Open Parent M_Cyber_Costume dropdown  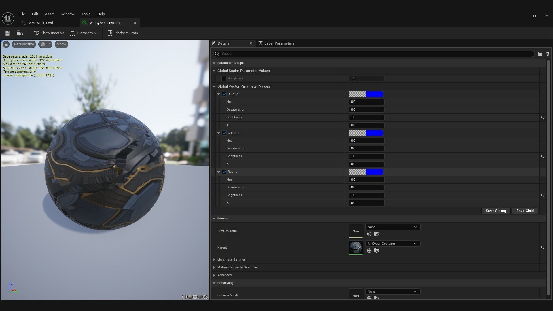point(393,244)
